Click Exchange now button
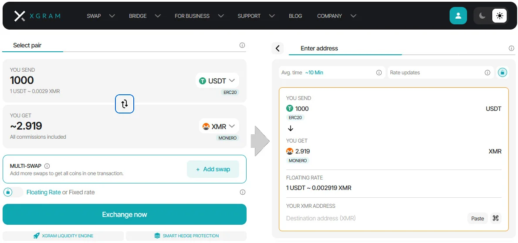This screenshot has width=518, height=243. pos(125,214)
